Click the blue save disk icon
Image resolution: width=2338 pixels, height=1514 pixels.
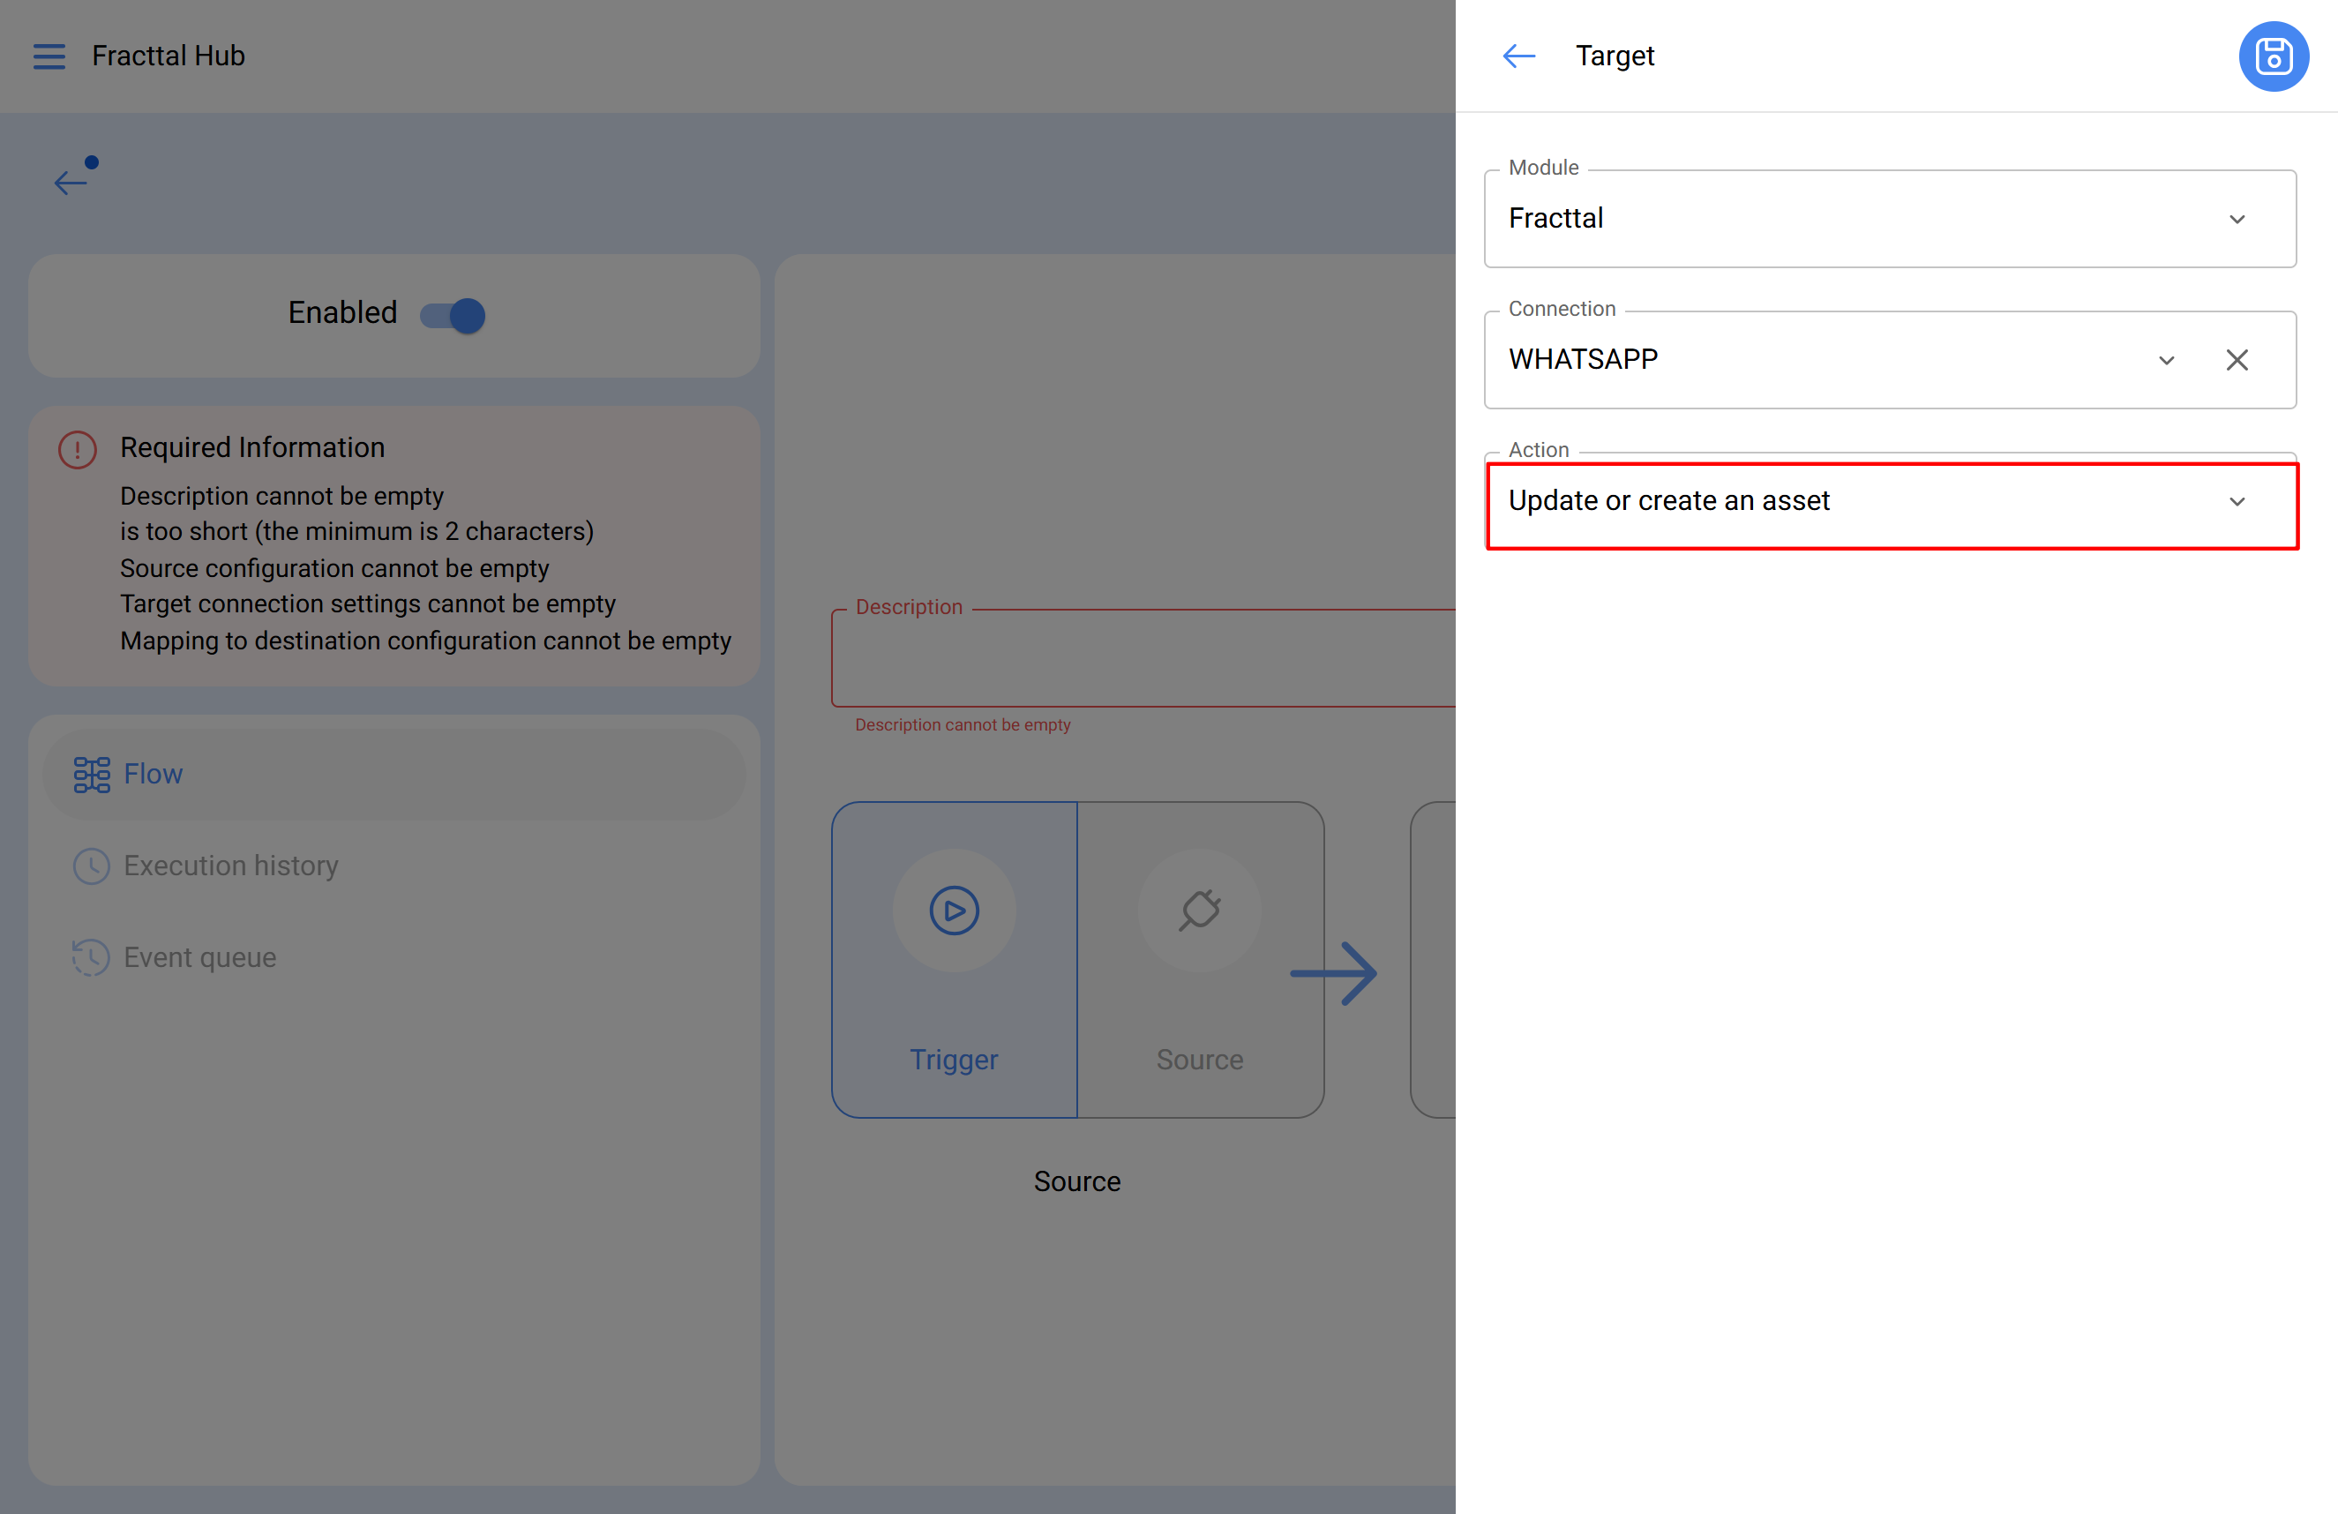[x=2272, y=56]
